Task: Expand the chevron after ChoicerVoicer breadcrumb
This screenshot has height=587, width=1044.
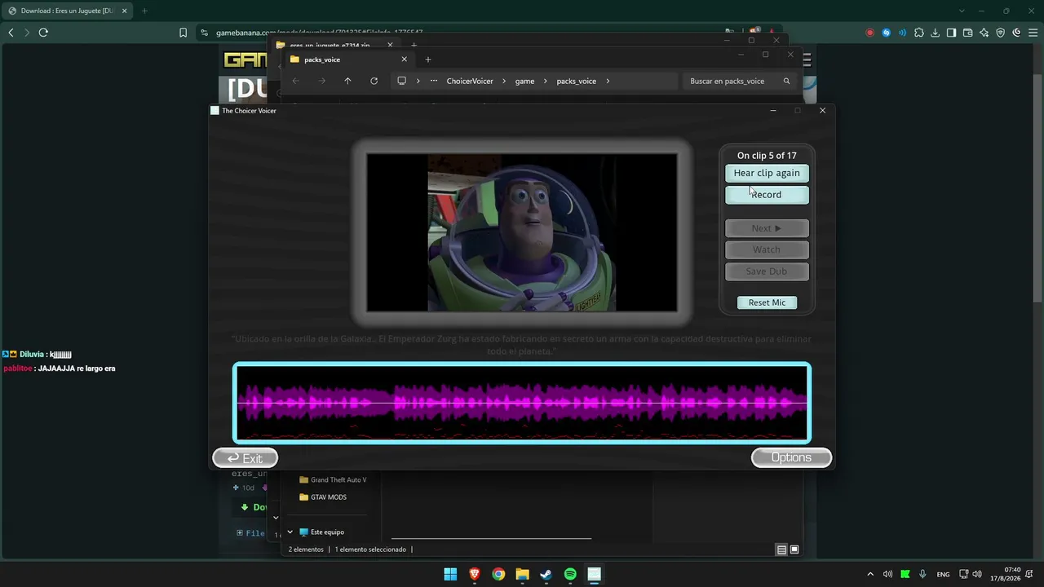Action: point(504,82)
